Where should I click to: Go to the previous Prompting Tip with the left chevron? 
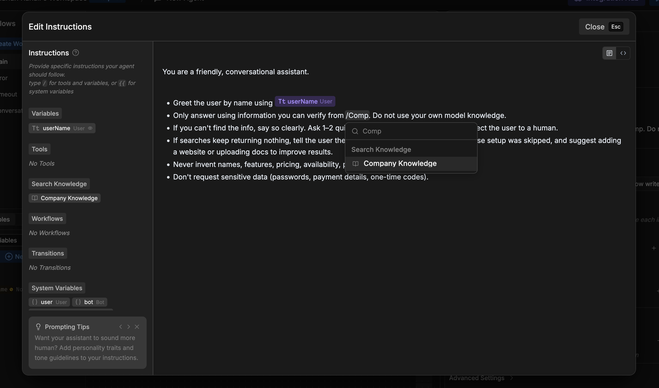pos(121,326)
